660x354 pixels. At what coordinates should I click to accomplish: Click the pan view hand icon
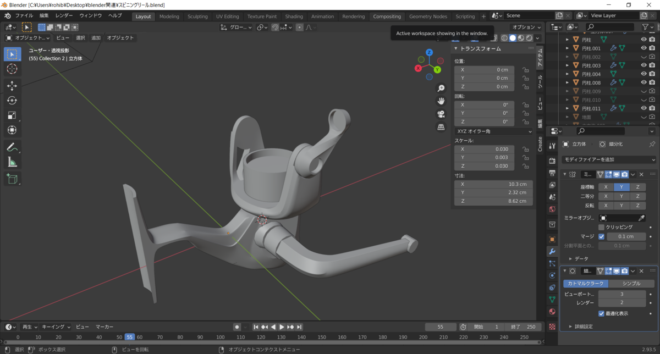[441, 101]
